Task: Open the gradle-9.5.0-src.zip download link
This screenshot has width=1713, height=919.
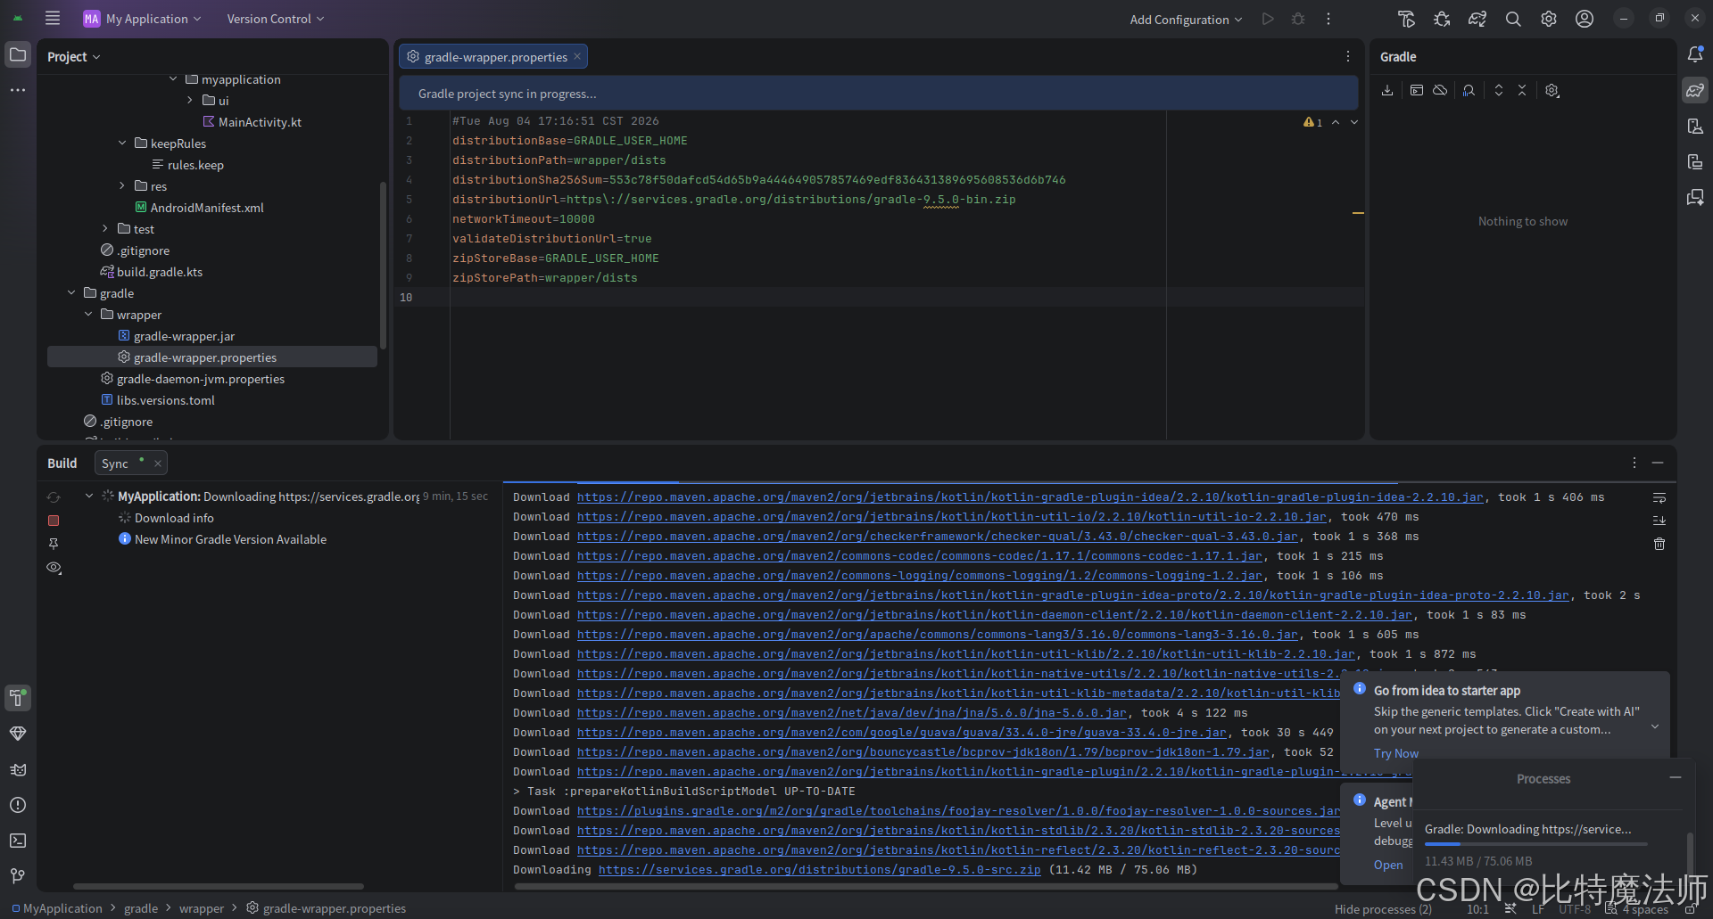Action: pos(819,870)
